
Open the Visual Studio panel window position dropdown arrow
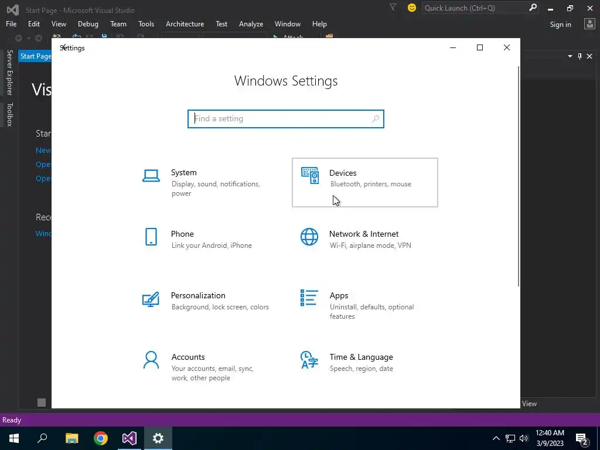pyautogui.click(x=570, y=56)
